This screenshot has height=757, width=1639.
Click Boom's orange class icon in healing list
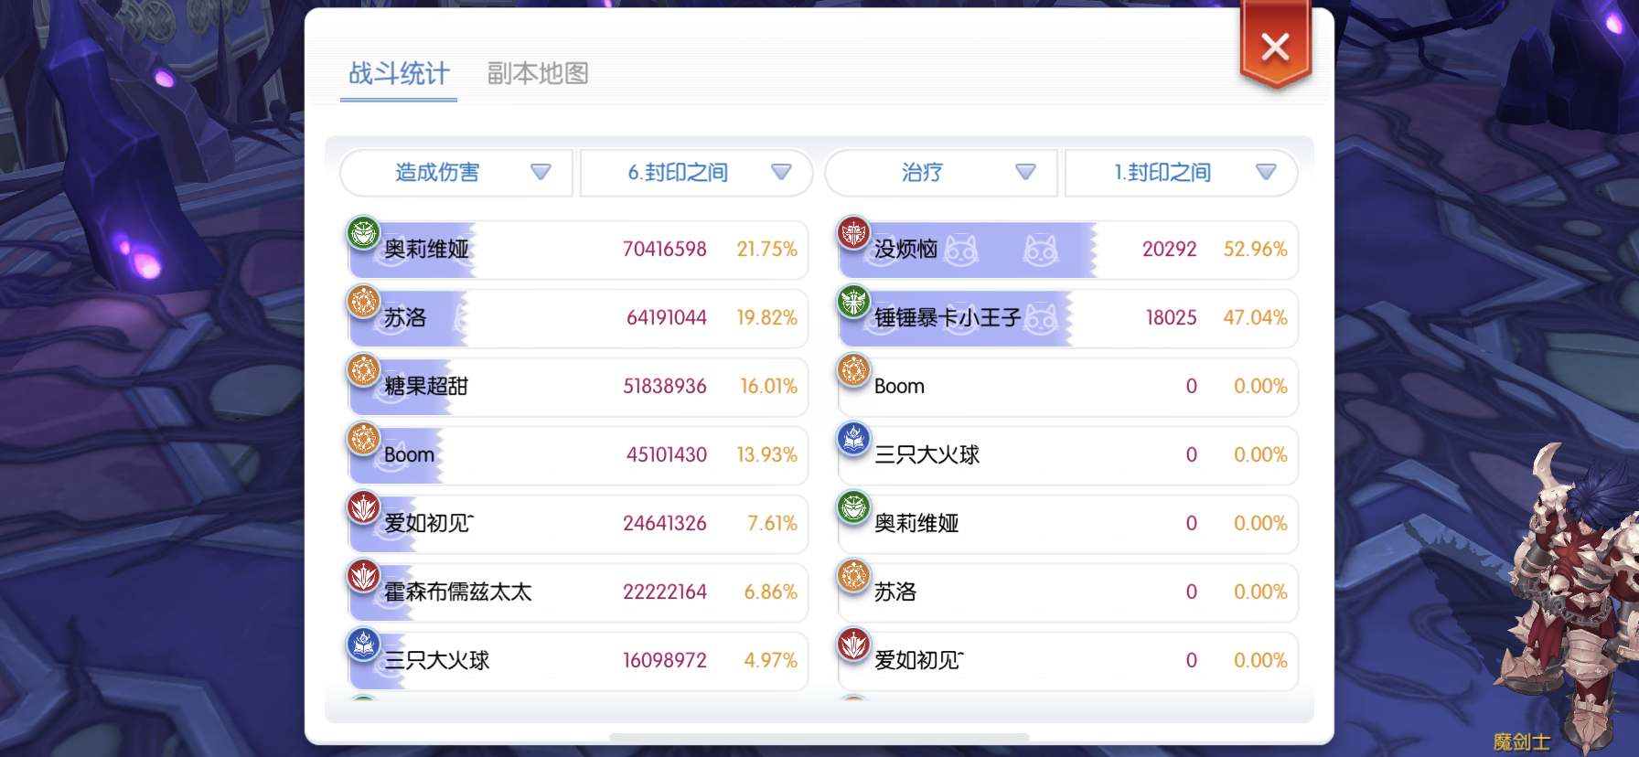[x=853, y=370]
